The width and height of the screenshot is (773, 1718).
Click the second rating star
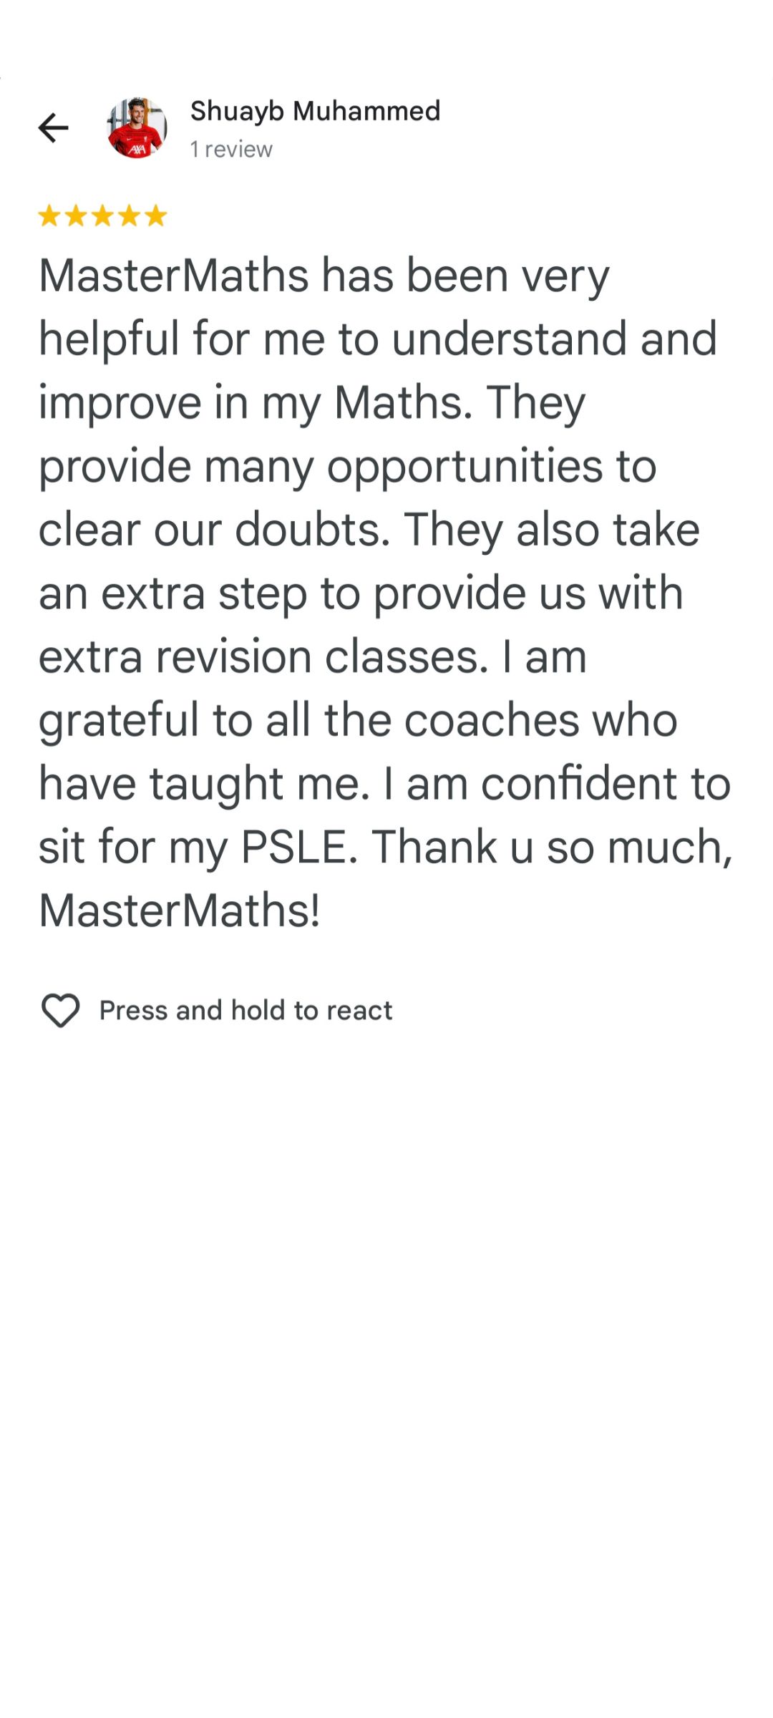[x=76, y=215]
